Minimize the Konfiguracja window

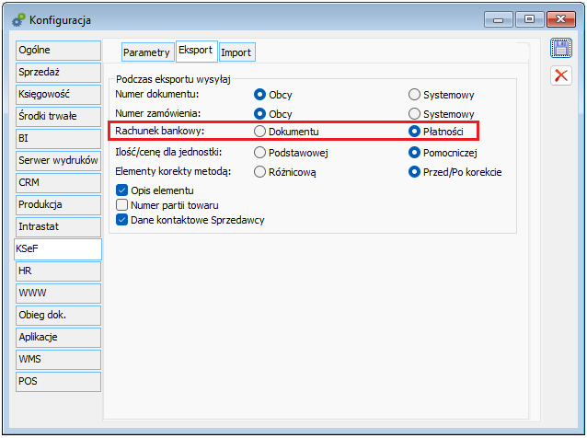point(501,18)
